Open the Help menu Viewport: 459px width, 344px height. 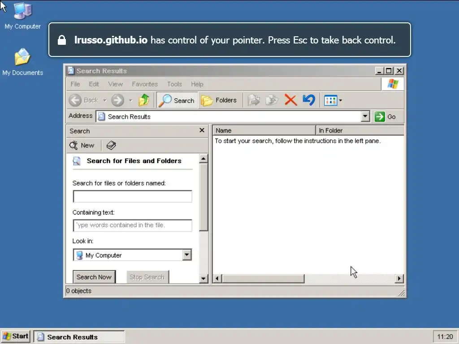[x=197, y=84]
